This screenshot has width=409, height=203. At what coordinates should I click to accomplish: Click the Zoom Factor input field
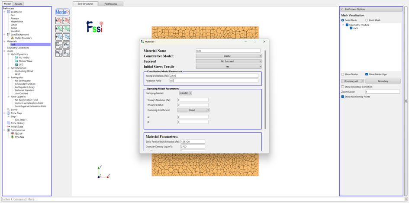[383, 92]
